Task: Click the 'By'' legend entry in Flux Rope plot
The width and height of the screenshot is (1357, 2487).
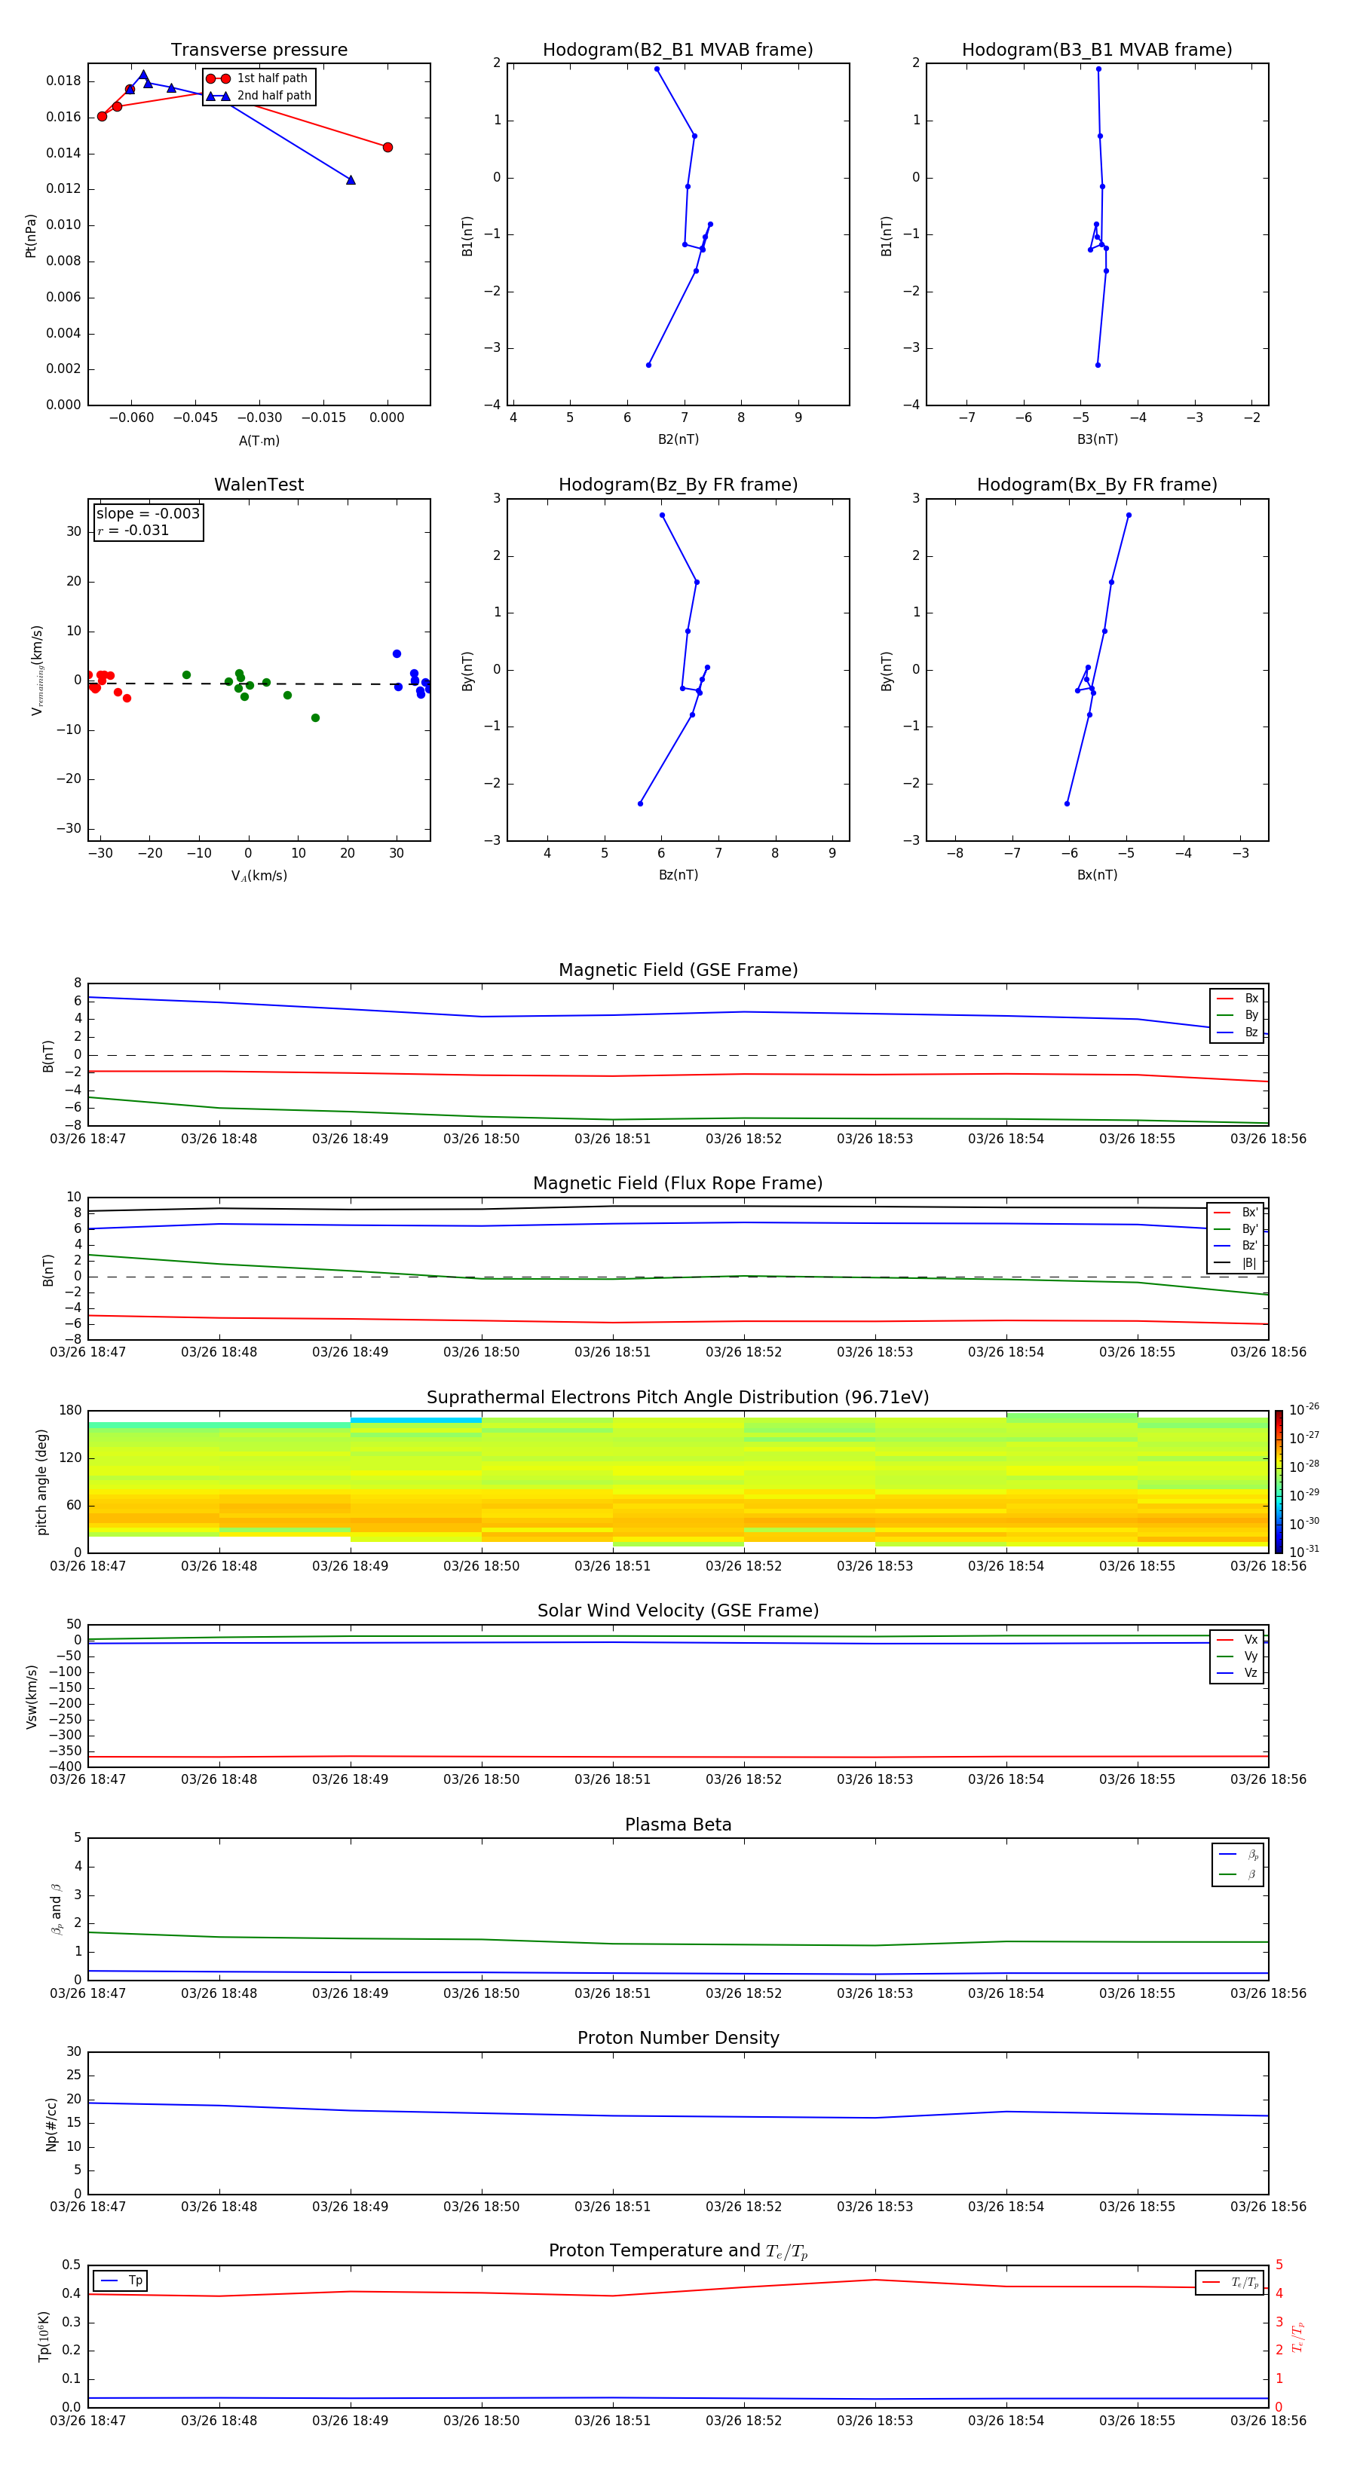Action: tap(1236, 1229)
